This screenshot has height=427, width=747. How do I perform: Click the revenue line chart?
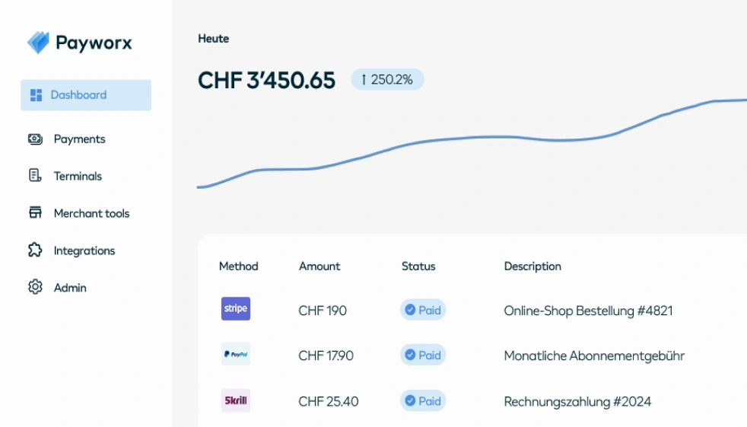pos(472,143)
